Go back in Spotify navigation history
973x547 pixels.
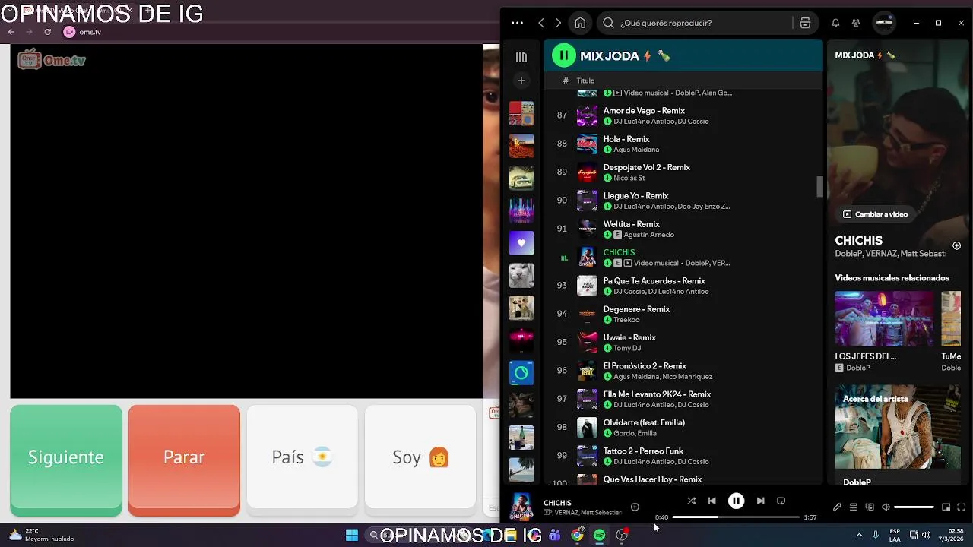click(x=541, y=23)
